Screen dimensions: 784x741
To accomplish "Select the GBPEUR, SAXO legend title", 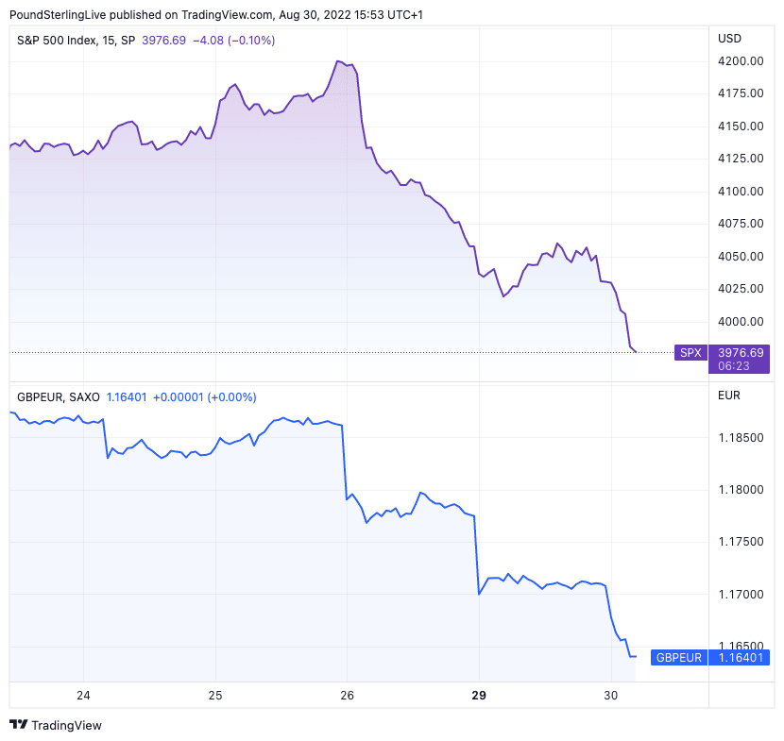I will pyautogui.click(x=58, y=397).
